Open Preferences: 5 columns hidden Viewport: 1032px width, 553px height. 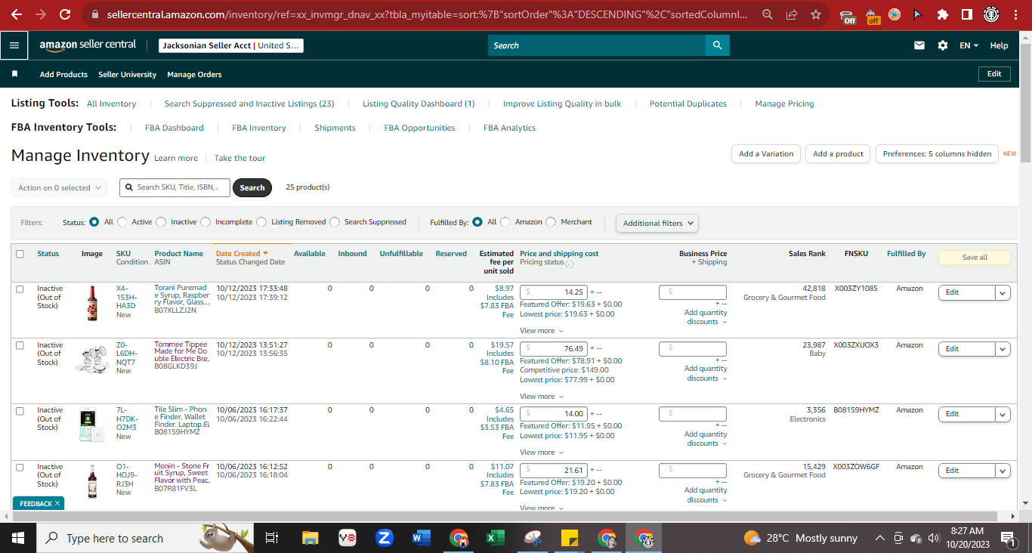[x=937, y=154]
